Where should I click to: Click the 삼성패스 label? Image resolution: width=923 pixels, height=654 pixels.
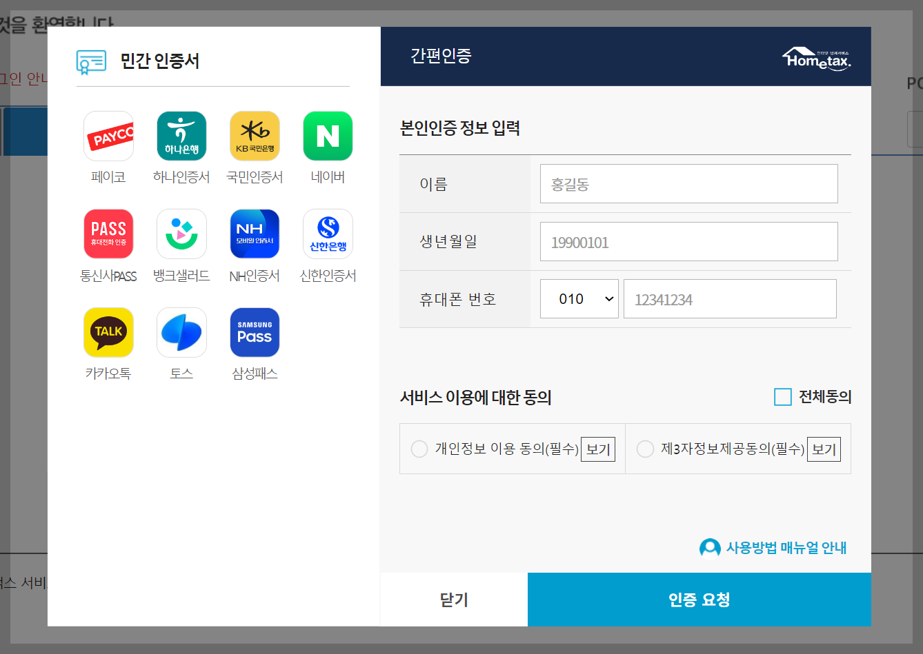click(255, 374)
